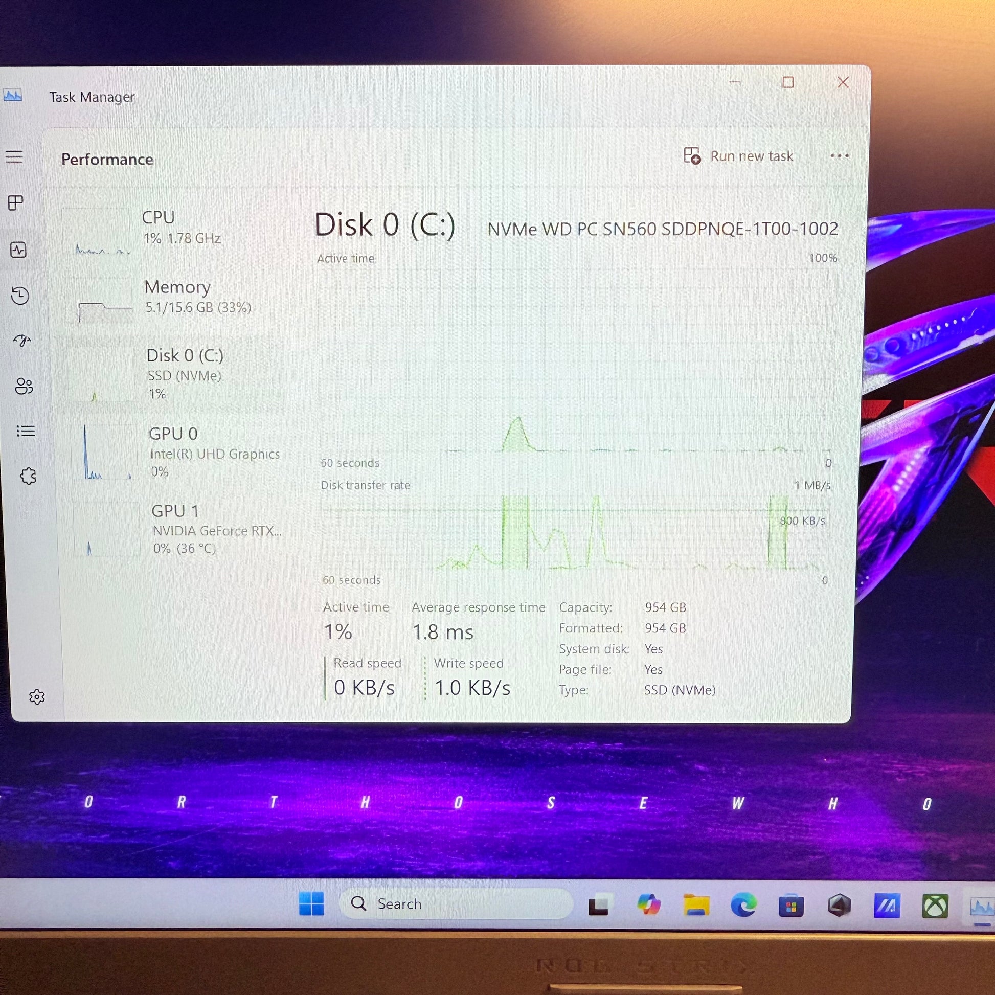Click the 1.0 KB/s write speed value
Screen dimensions: 995x995
point(472,688)
